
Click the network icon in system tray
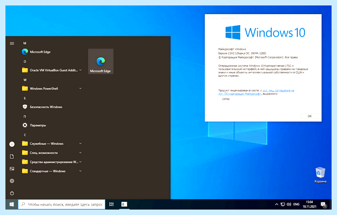pos(283,204)
